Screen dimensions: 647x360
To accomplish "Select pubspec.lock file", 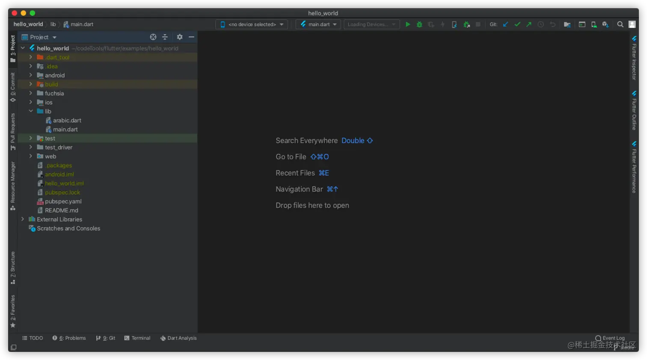I will (62, 192).
